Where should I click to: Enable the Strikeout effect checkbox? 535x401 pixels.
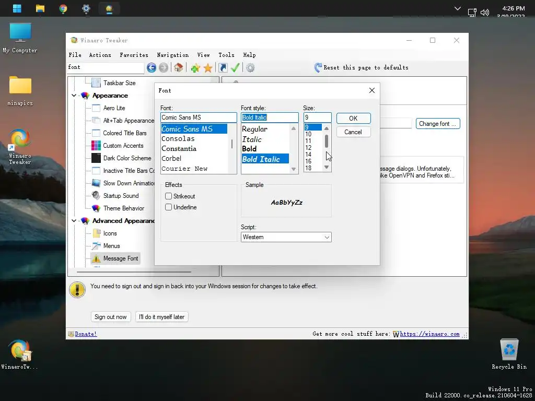click(169, 196)
